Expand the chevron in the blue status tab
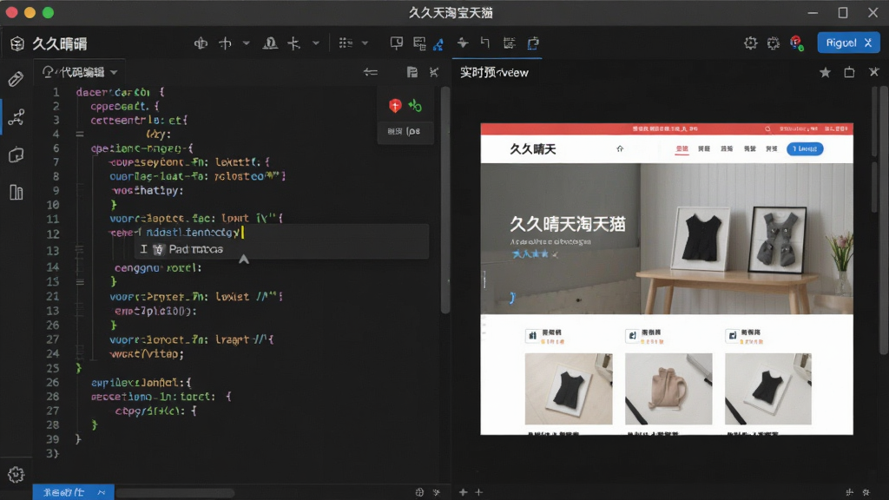The height and width of the screenshot is (500, 889). [101, 492]
